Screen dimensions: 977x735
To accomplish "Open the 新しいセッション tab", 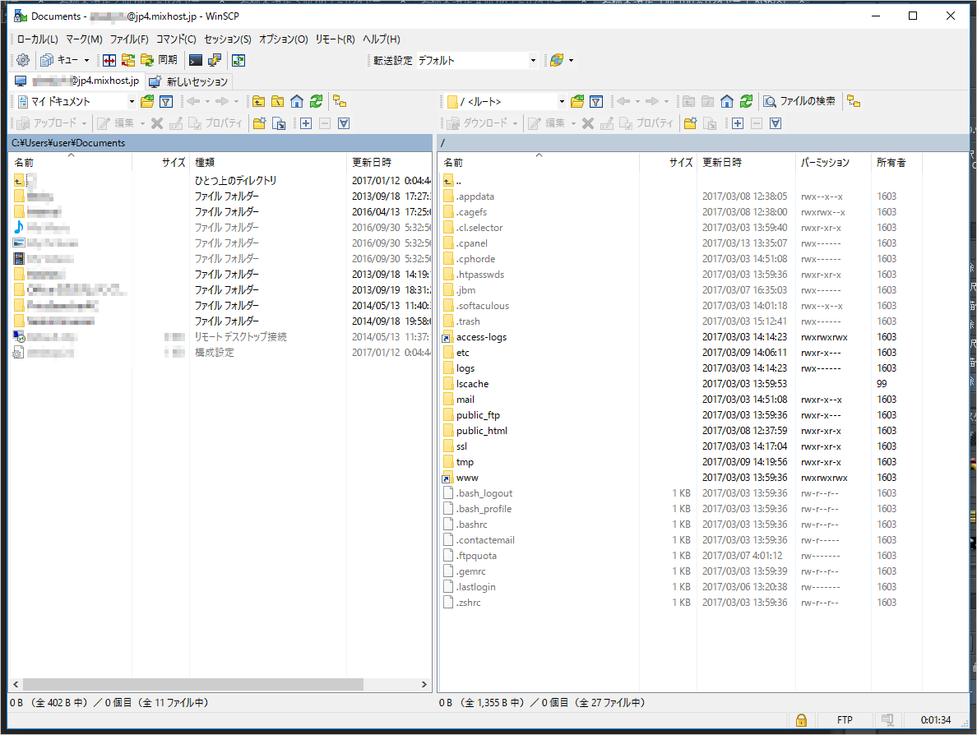I will pos(189,81).
